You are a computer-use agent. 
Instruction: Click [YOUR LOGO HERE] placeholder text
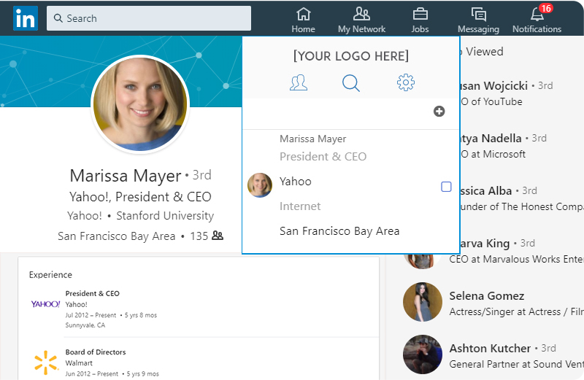[x=351, y=56]
